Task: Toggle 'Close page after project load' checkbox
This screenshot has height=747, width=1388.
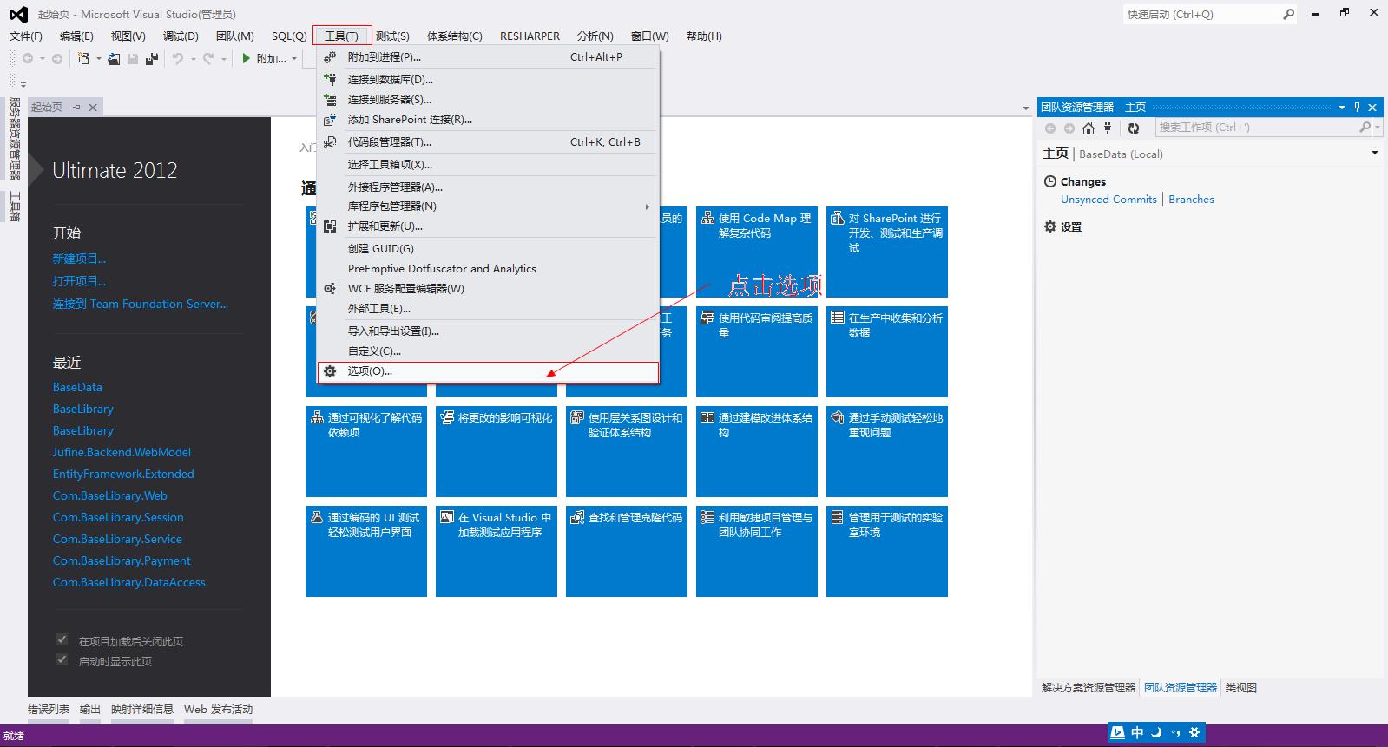Action: 62,640
